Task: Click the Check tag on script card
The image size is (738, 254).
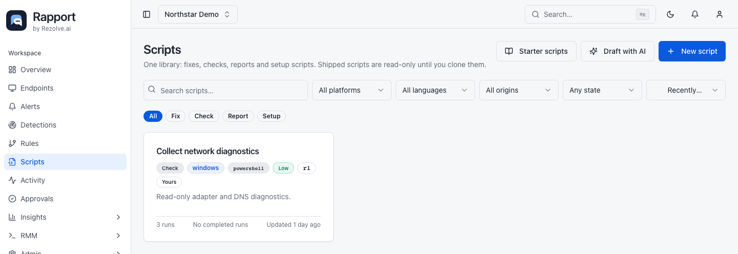Action: [x=170, y=168]
